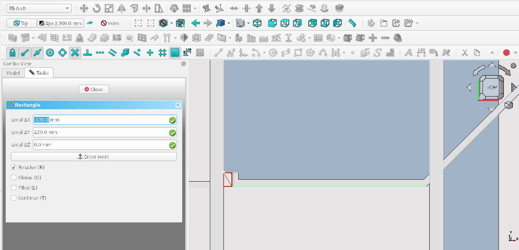Image resolution: width=519 pixels, height=250 pixels.
Task: Uncheck the Relative (R) checkbox
Action: point(14,167)
